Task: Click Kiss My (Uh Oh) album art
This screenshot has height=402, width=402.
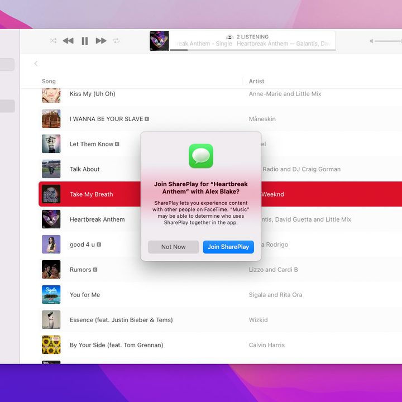Action: coord(51,95)
